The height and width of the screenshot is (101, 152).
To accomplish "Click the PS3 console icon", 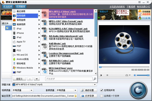I will coord(14,50).
